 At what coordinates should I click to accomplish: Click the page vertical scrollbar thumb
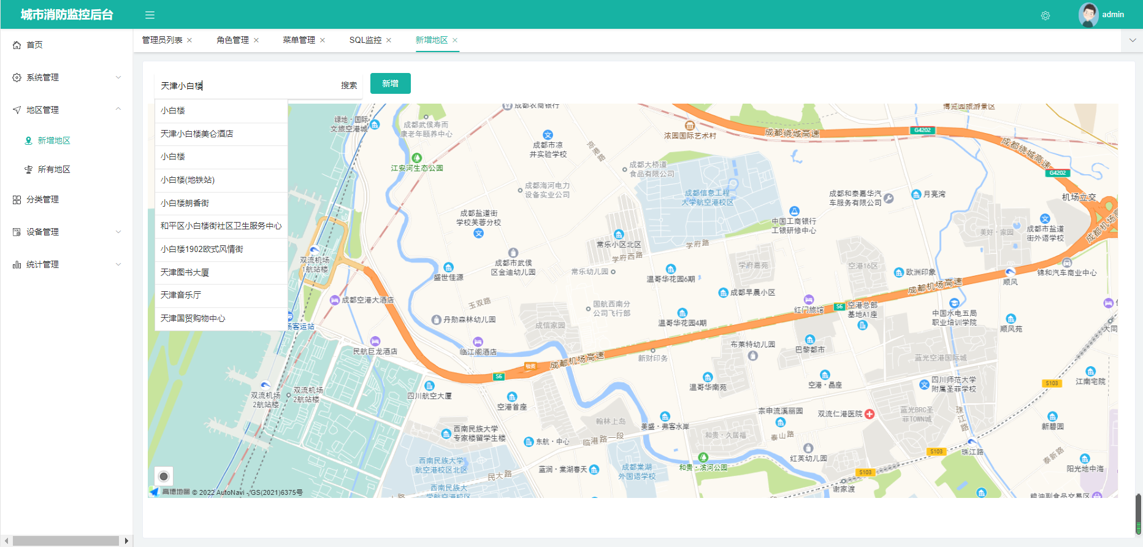point(1138,514)
